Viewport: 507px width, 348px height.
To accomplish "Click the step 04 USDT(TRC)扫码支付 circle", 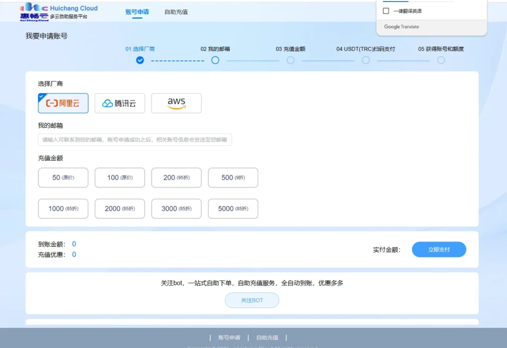I will tap(366, 60).
